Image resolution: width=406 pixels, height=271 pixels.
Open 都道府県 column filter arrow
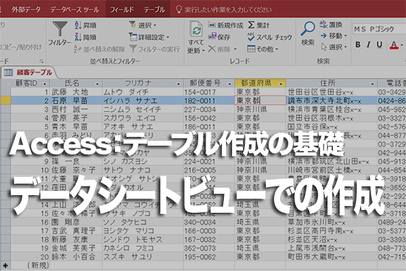click(x=281, y=84)
